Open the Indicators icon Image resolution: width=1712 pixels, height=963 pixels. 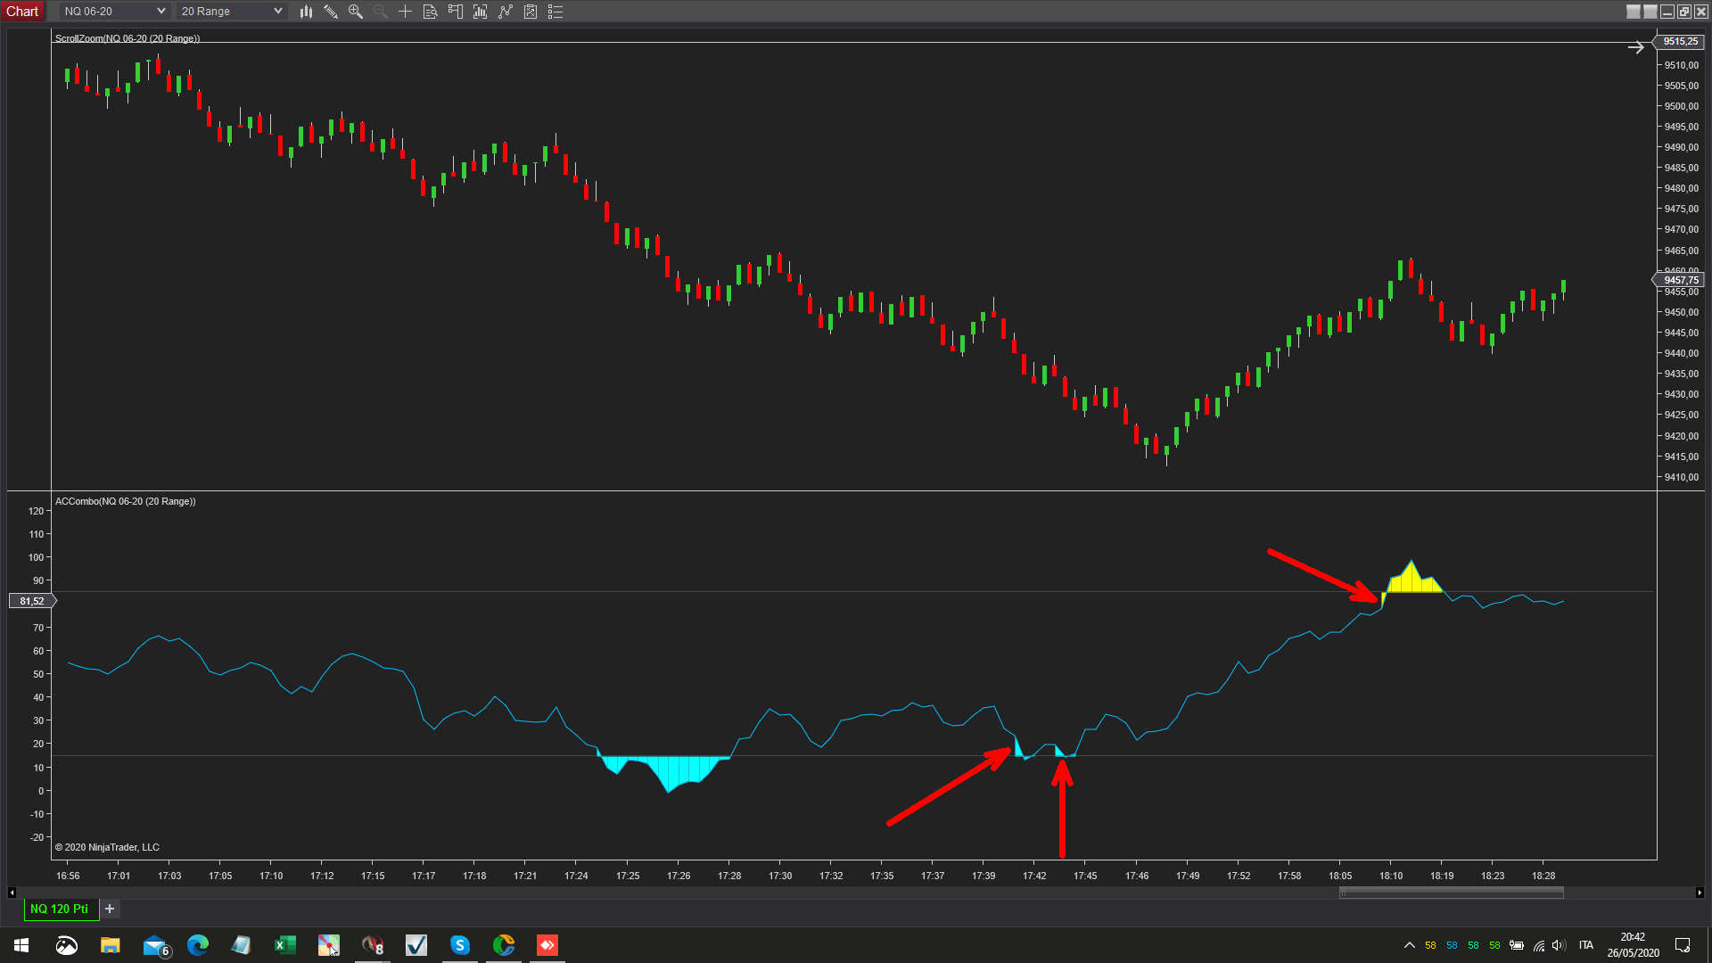tap(480, 12)
